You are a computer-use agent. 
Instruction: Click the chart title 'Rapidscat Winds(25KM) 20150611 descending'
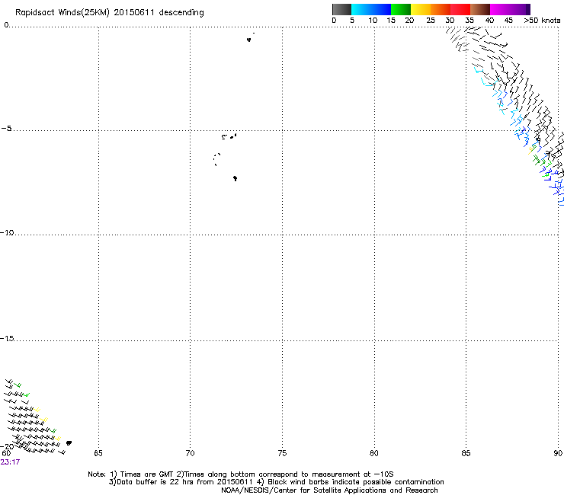pos(109,12)
